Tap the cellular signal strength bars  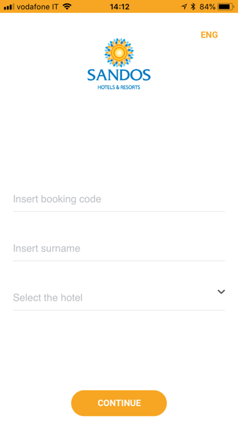coord(9,7)
